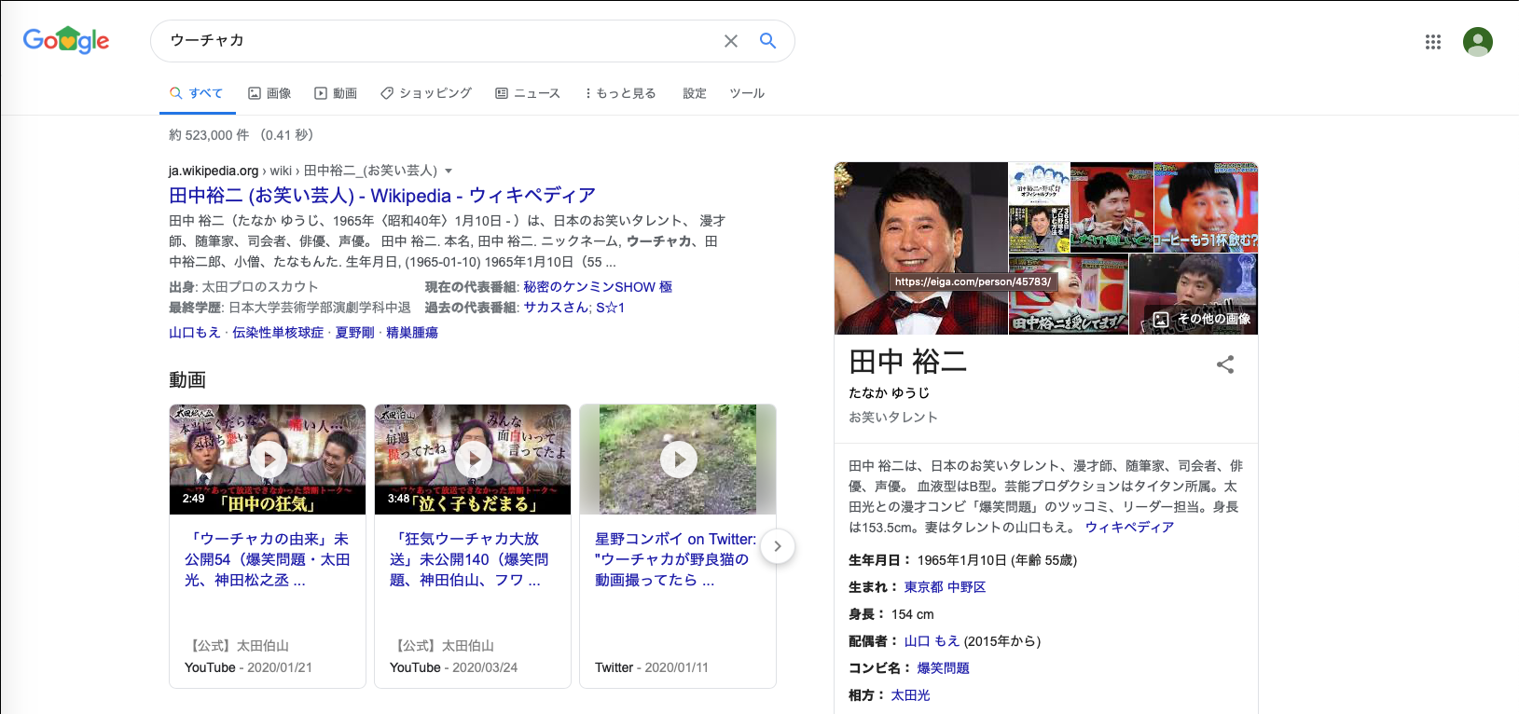Switch to the ショッピング tab
Viewport: 1519px width, 714px height.
[x=426, y=93]
